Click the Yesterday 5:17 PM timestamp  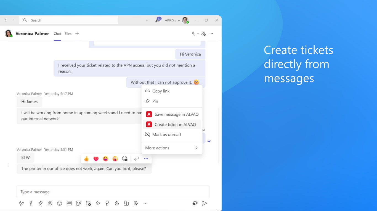click(x=59, y=94)
